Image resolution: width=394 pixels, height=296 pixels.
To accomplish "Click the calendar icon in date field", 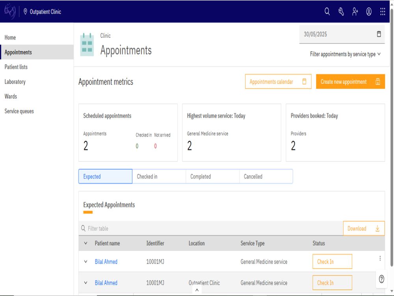I will [x=379, y=34].
